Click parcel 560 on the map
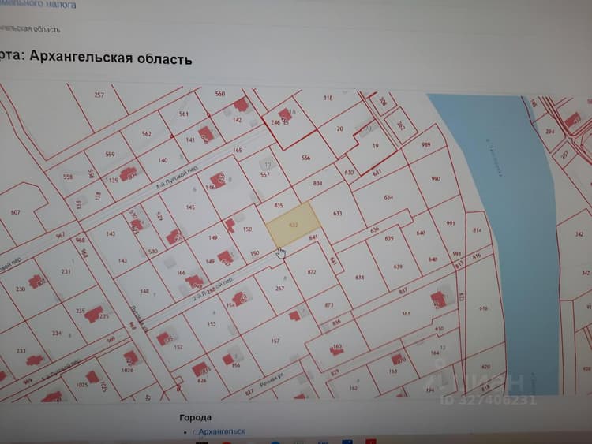 (x=220, y=94)
